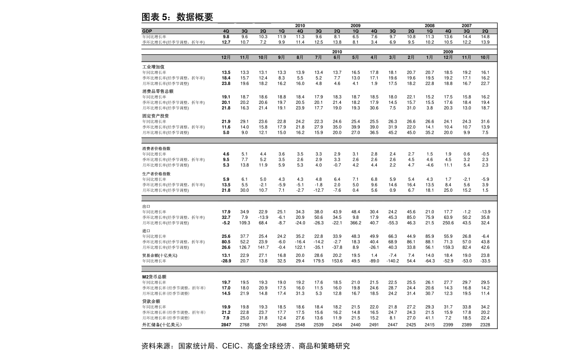Select the 进口 section label
The height and width of the screenshot is (359, 563).
pyautogui.click(x=146, y=231)
